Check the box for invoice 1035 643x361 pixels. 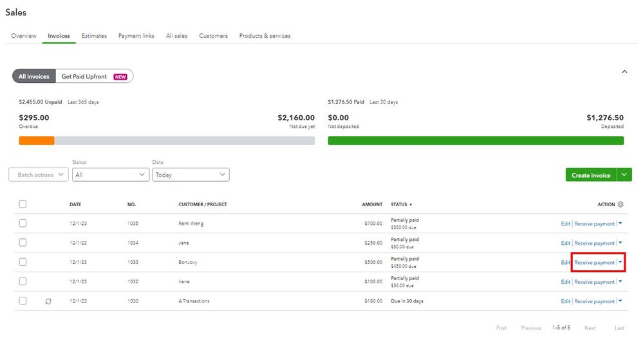click(x=23, y=223)
